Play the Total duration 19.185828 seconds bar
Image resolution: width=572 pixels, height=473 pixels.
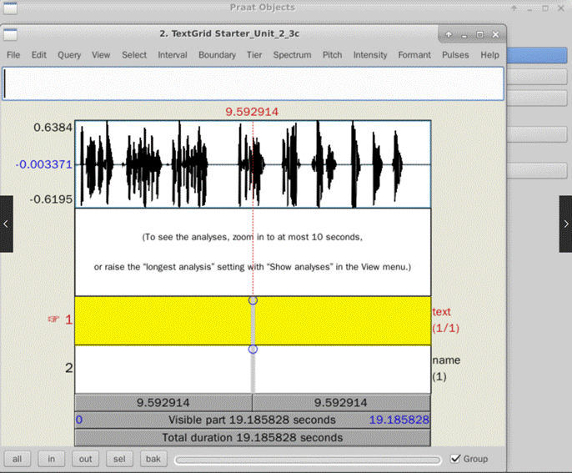(x=253, y=438)
